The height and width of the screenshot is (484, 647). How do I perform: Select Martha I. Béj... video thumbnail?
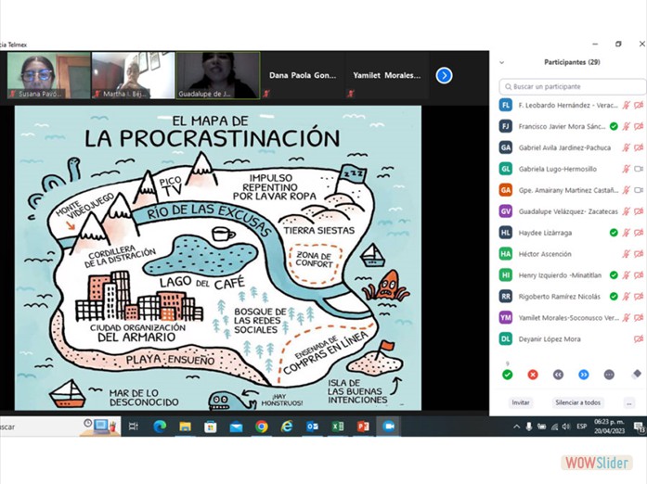coord(134,75)
